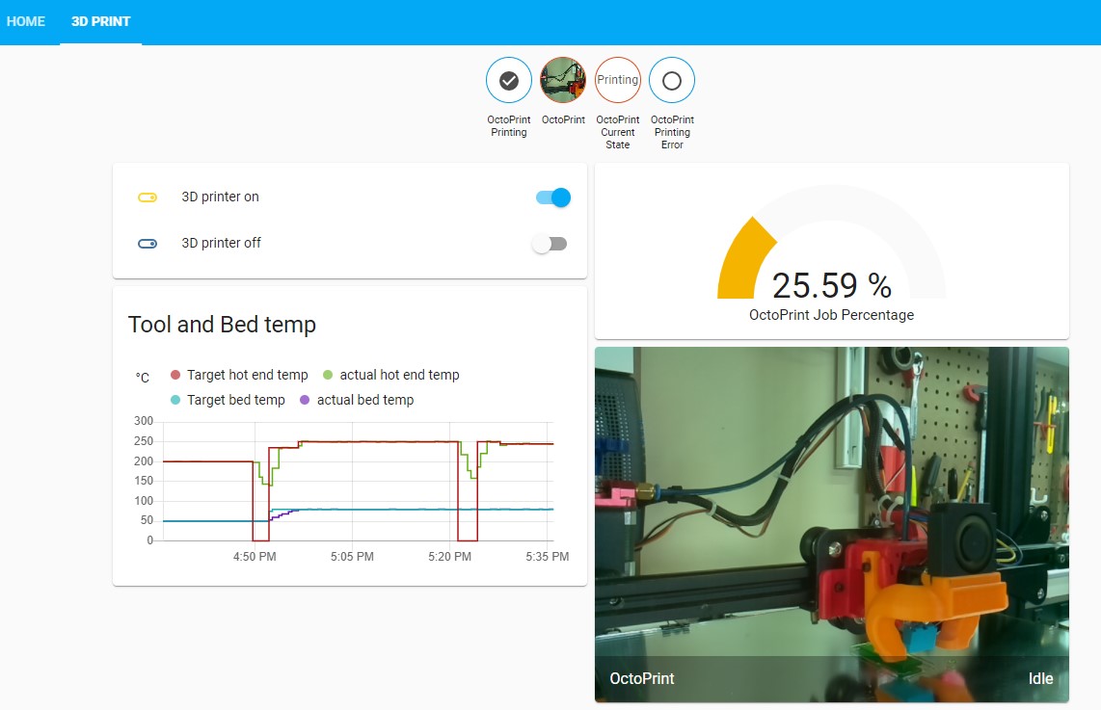The height and width of the screenshot is (710, 1101).
Task: Switch to the HOME tab
Action: pyautogui.click(x=26, y=21)
